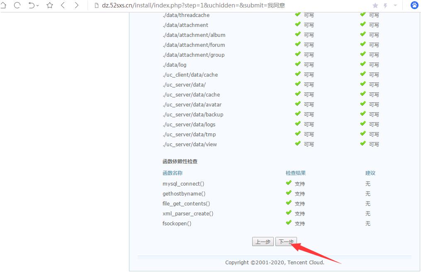The width and height of the screenshot is (421, 273).
Task: Bookmark the page with the gray filled star
Action: point(375,5)
